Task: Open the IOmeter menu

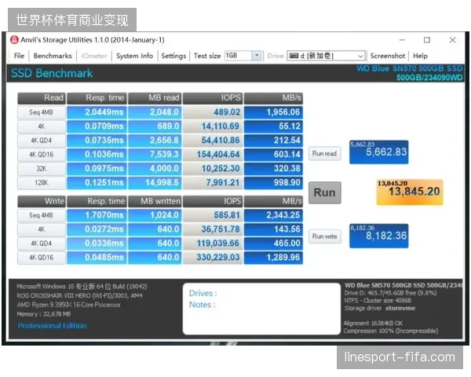Action: click(94, 56)
